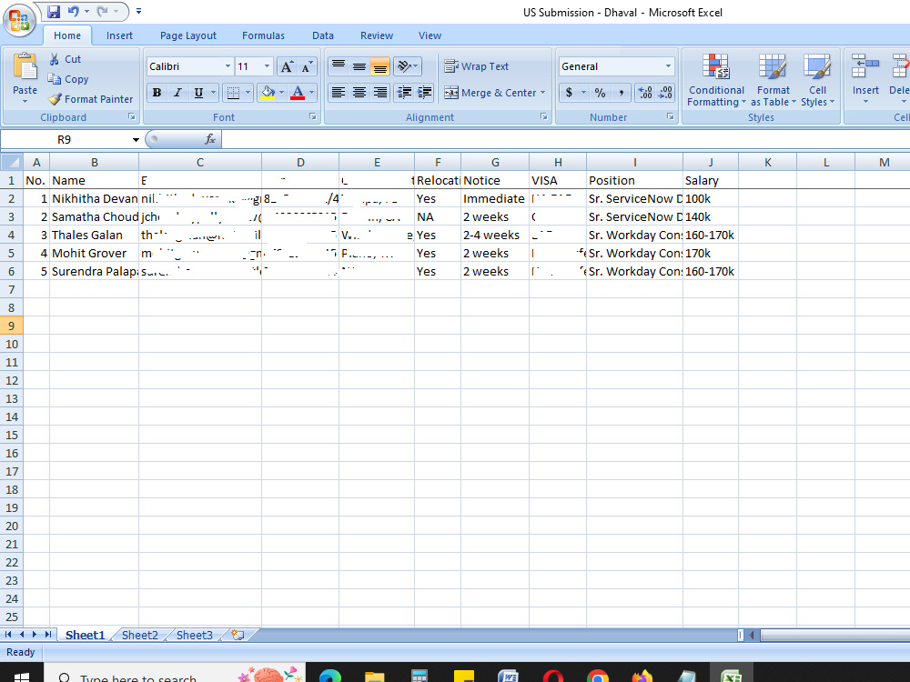This screenshot has width=910, height=682.
Task: Open Font dialog box launcher
Action: point(313,116)
